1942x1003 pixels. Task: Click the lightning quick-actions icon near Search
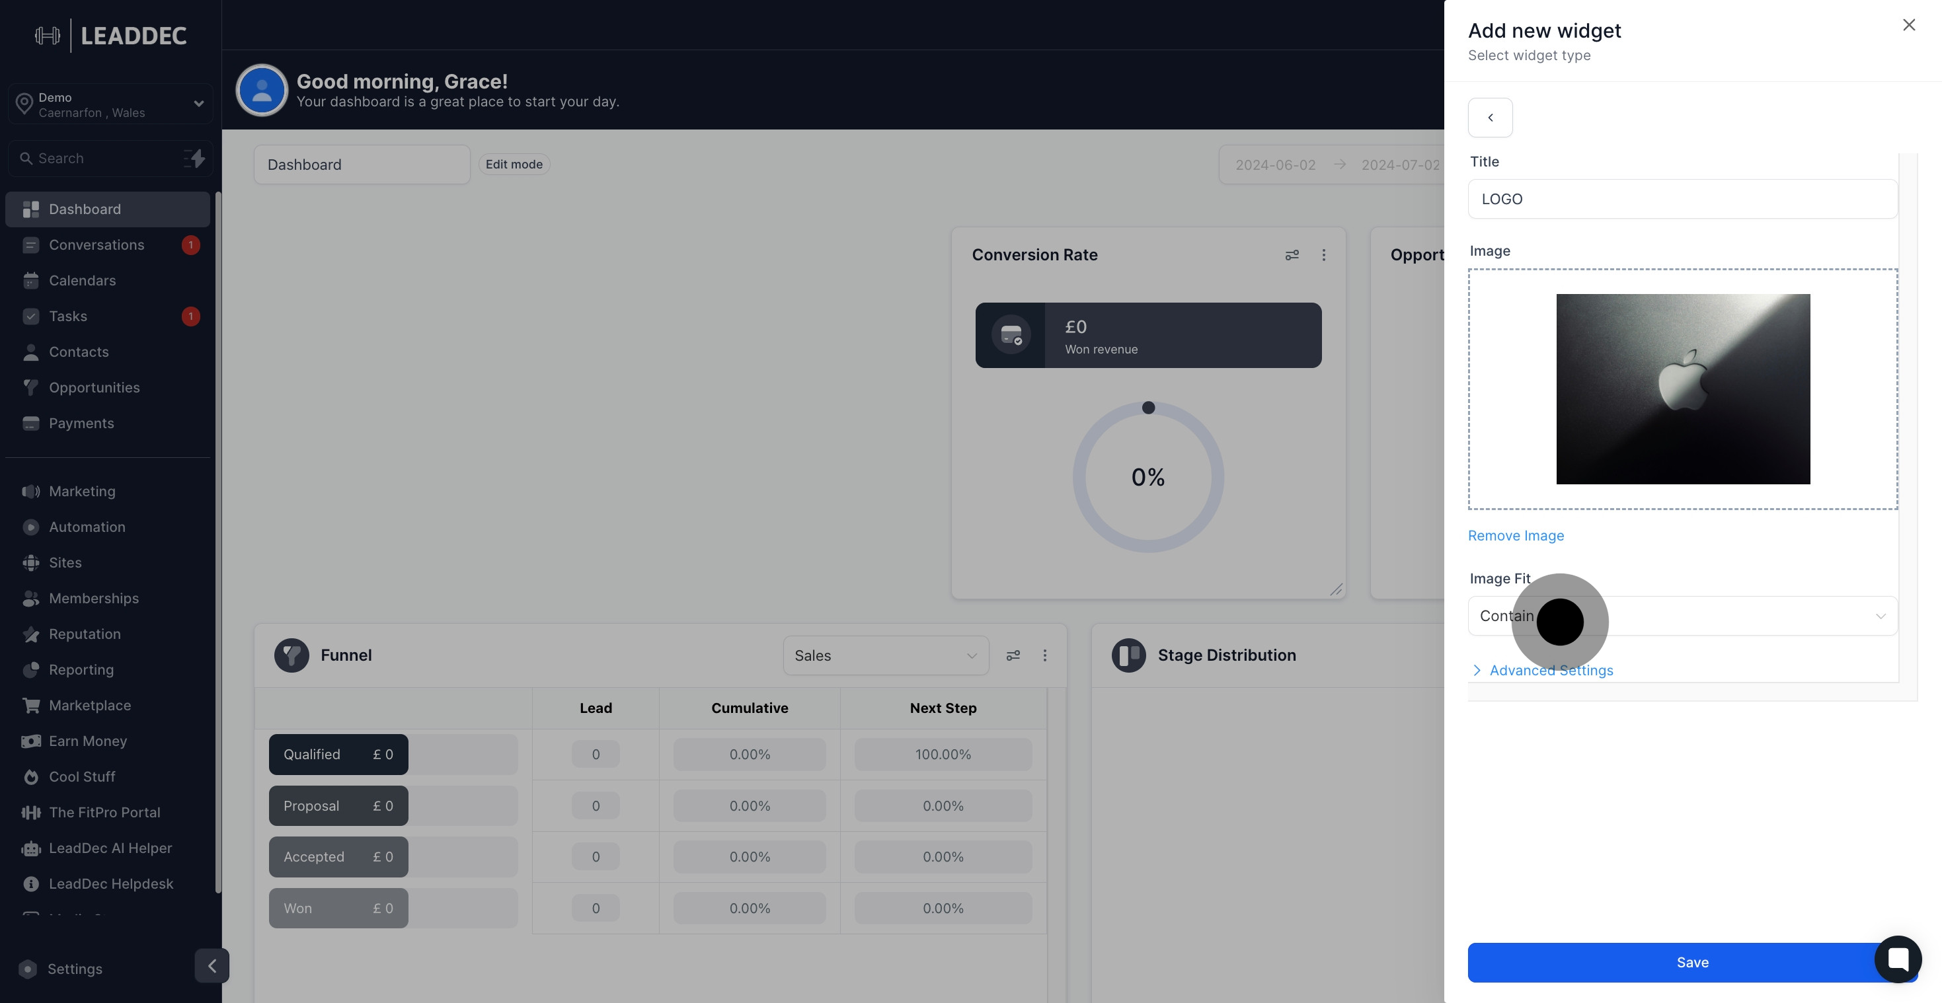point(194,159)
